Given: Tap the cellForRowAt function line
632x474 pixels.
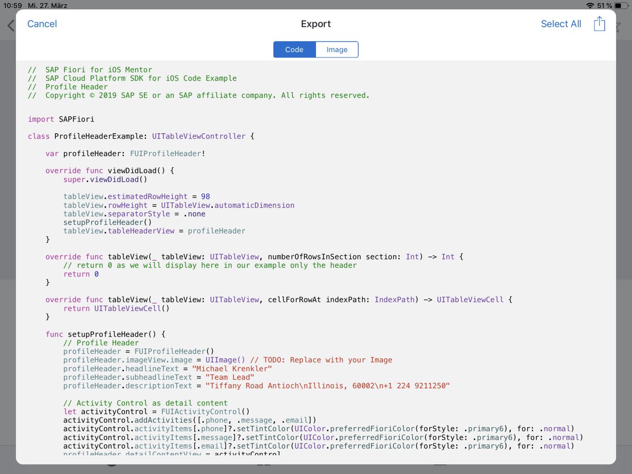Looking at the screenshot, I should [279, 300].
